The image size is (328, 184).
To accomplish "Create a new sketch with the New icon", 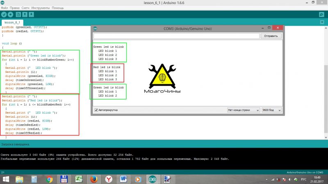I will [x=18, y=15].
